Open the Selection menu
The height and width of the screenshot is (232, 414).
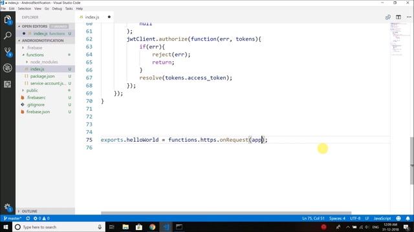(25, 8)
